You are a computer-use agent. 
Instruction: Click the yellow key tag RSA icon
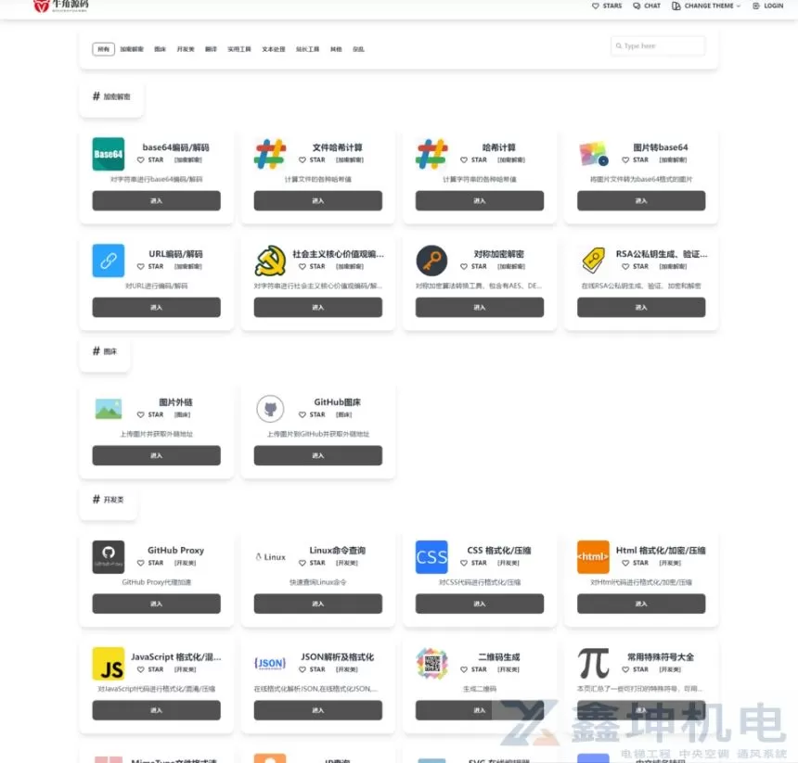(594, 261)
